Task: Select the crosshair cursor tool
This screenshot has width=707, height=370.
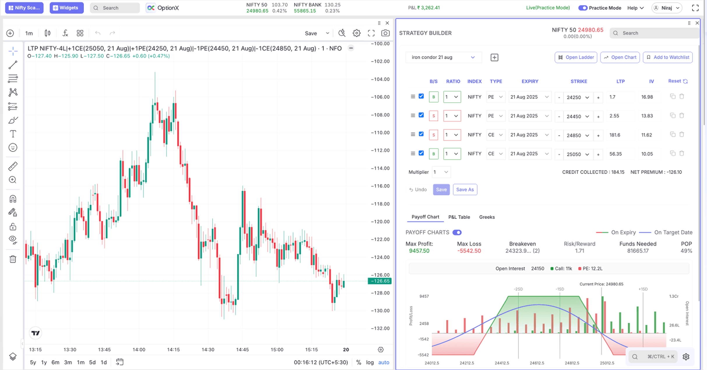Action: [13, 51]
